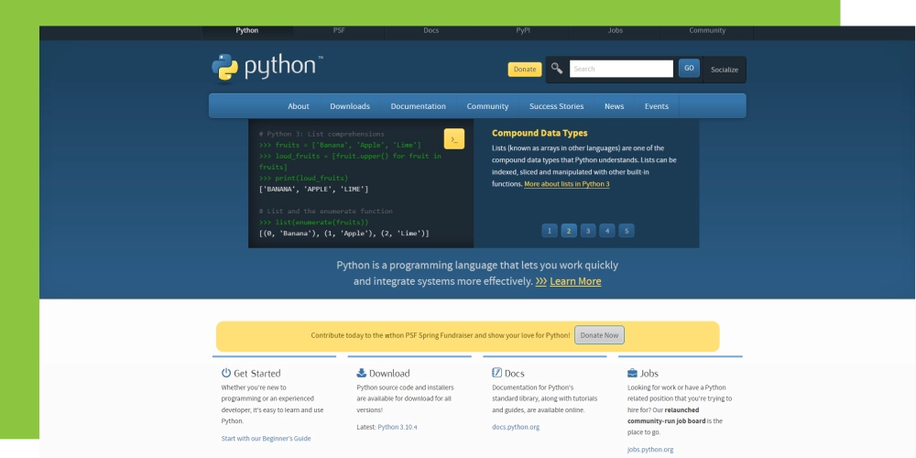This screenshot has height=458, width=916.
Task: Show slide 2 of the code carousel
Action: [569, 231]
